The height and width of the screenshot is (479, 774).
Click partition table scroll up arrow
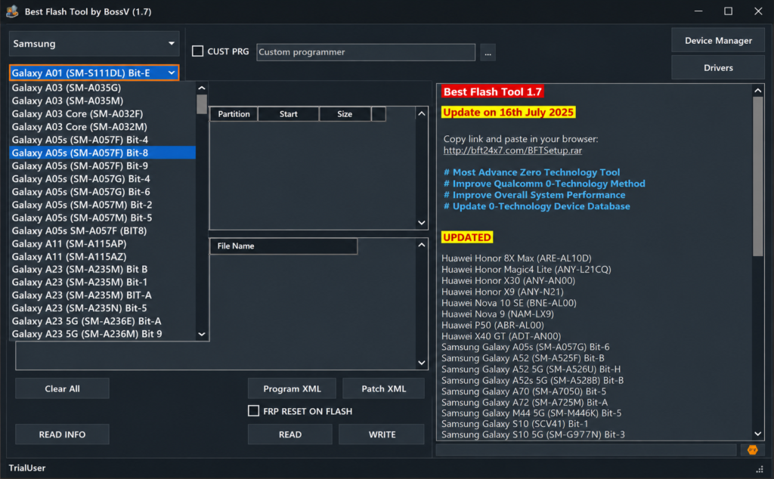tap(422, 113)
